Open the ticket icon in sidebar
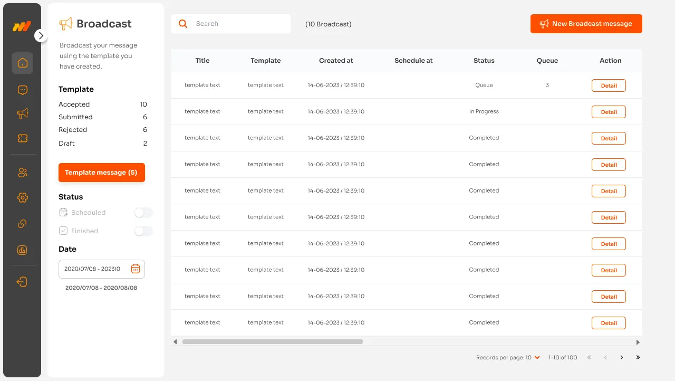The width and height of the screenshot is (675, 381). (22, 138)
